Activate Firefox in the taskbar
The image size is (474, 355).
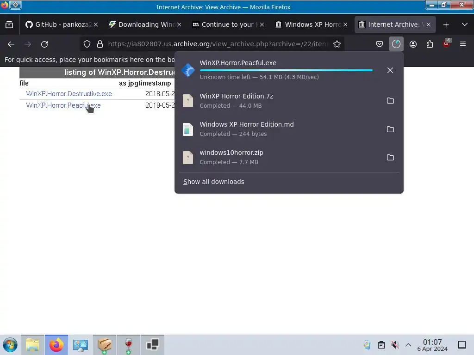click(56, 345)
